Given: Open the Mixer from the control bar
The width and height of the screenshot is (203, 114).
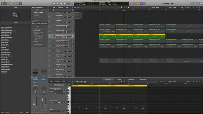Looking at the screenshot, I should (x=18, y=3).
